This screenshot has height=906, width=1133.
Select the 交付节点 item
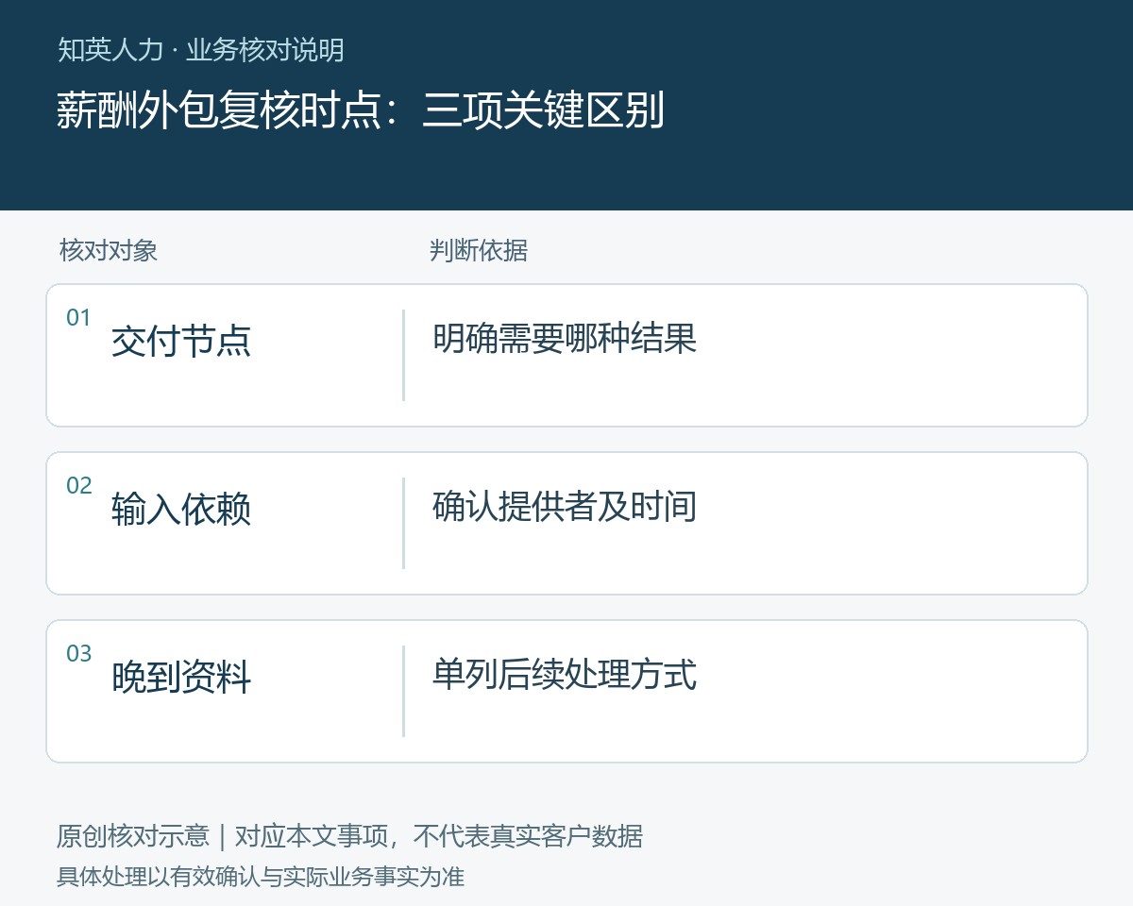click(181, 341)
